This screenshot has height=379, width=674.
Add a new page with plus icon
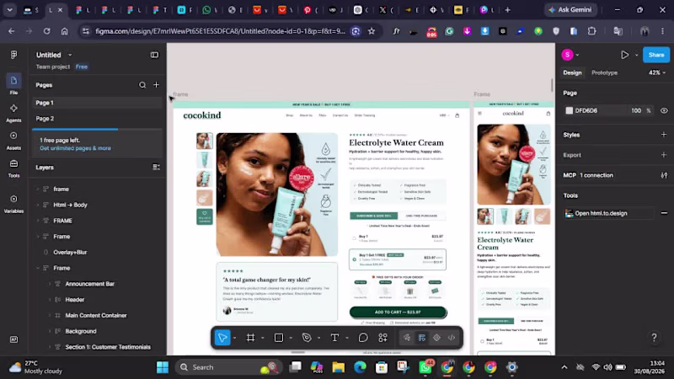(x=156, y=85)
